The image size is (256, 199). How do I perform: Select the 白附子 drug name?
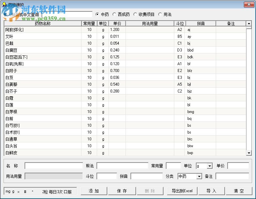[x=11, y=71]
